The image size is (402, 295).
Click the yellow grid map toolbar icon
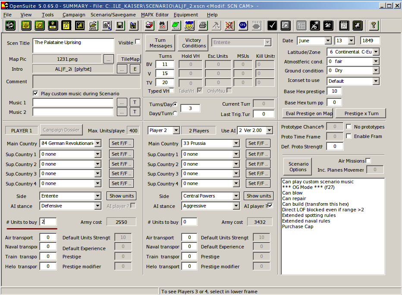(x=26, y=25)
